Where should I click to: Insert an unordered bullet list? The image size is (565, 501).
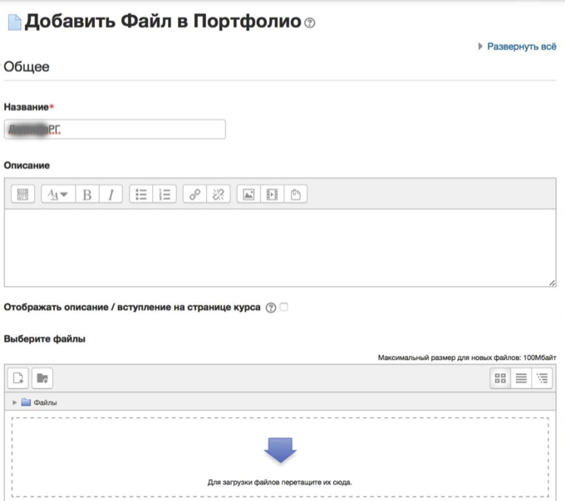pyautogui.click(x=141, y=194)
